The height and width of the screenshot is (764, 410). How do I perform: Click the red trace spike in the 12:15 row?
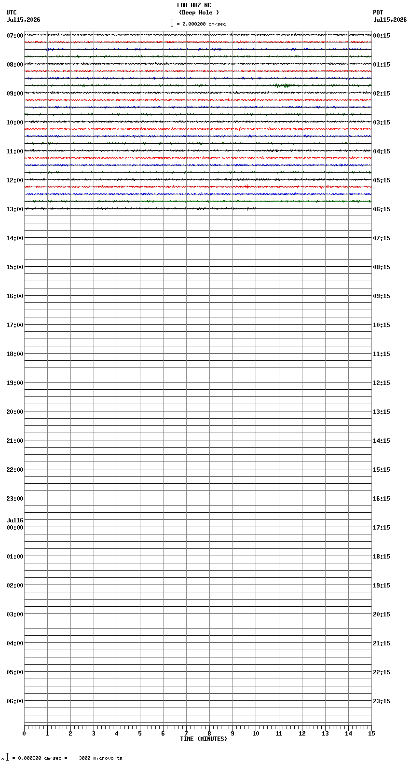click(x=246, y=187)
